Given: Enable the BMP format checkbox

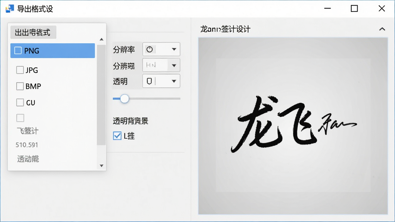Looking at the screenshot, I should (20, 86).
